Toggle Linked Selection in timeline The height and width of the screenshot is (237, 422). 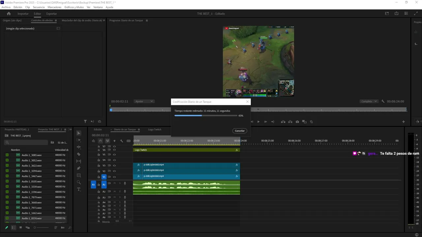pyautogui.click(x=107, y=141)
